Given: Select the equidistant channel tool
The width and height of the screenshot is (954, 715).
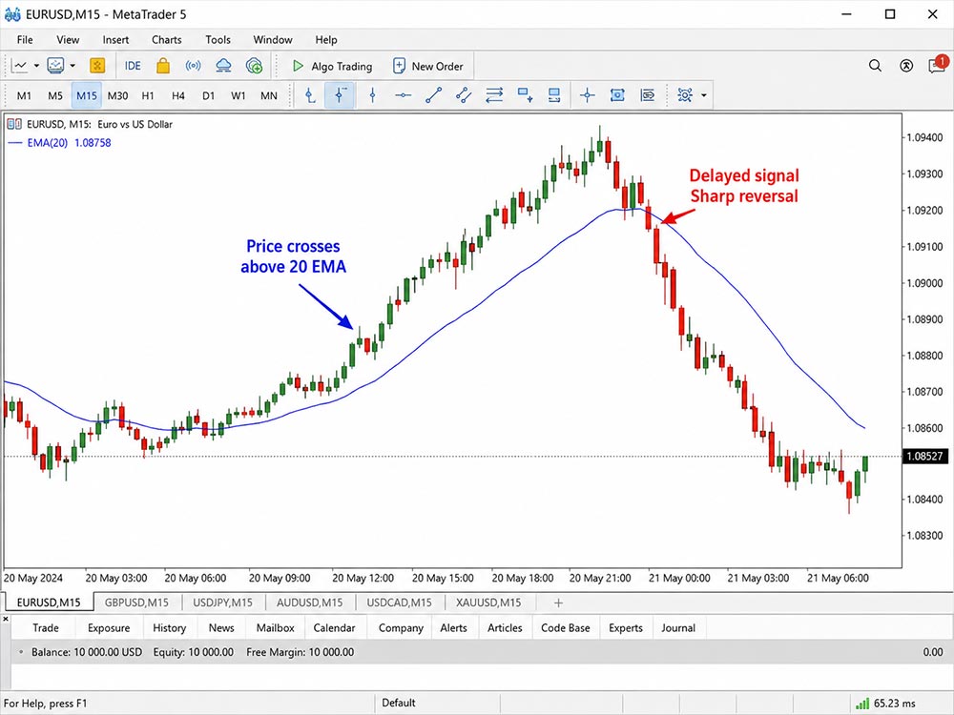Looking at the screenshot, I should (x=464, y=95).
